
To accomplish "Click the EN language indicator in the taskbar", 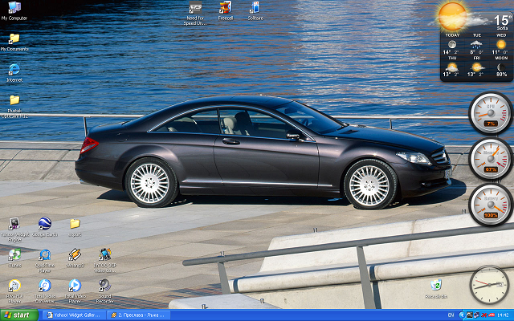I will point(450,315).
